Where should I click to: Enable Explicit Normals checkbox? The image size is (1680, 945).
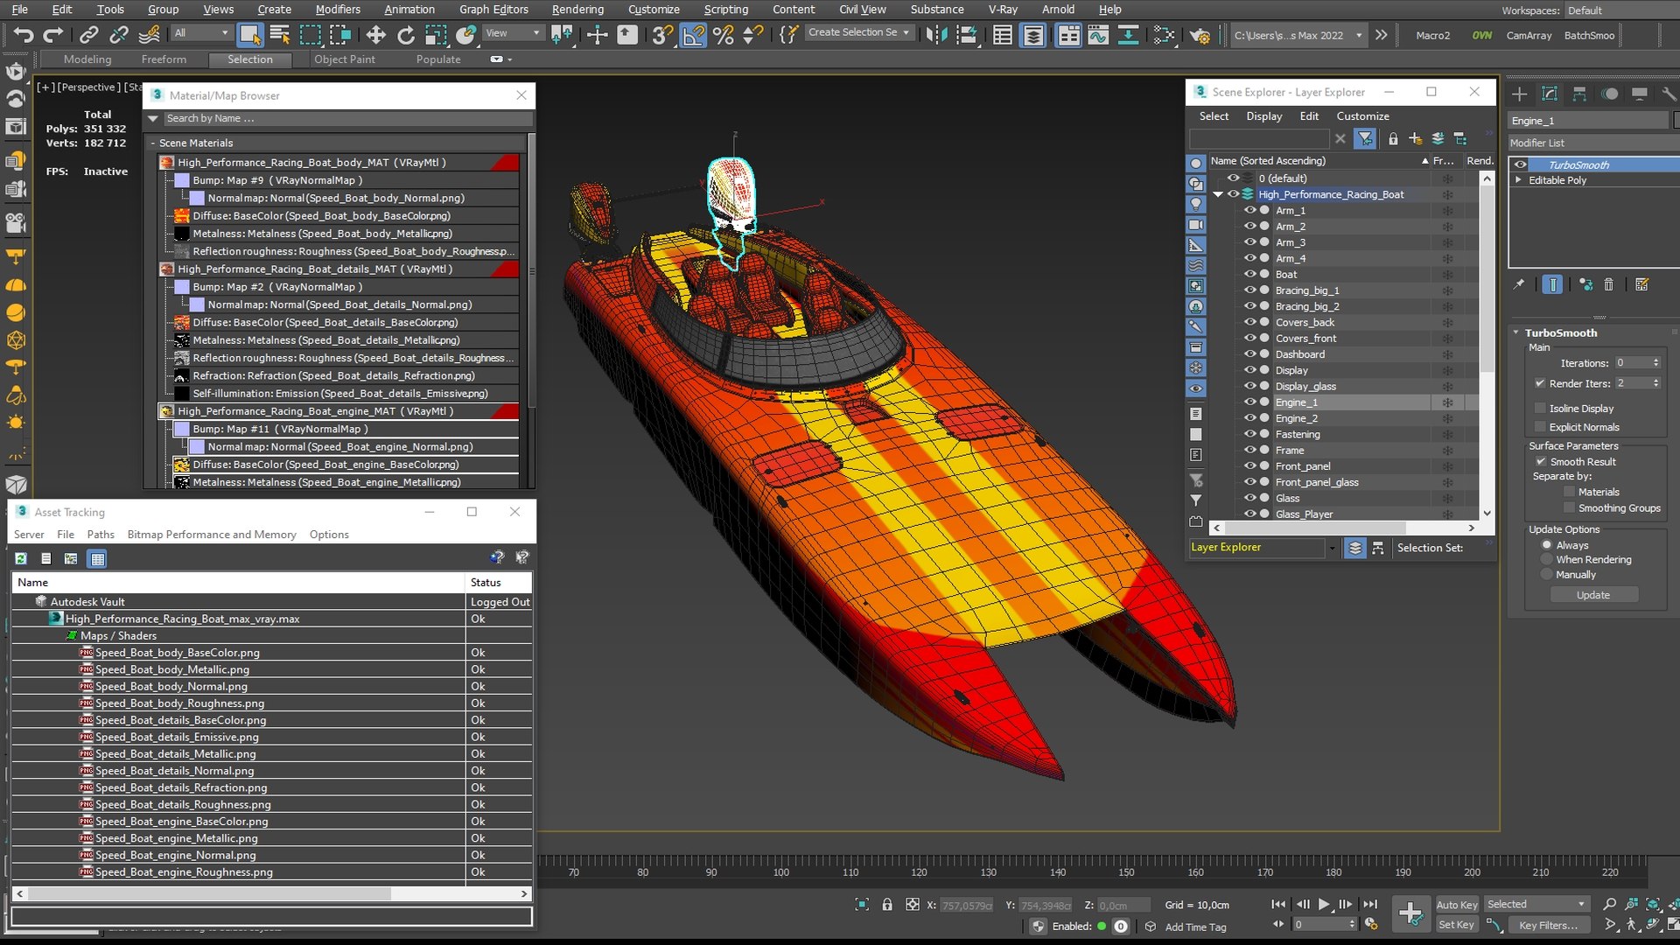[x=1541, y=427]
